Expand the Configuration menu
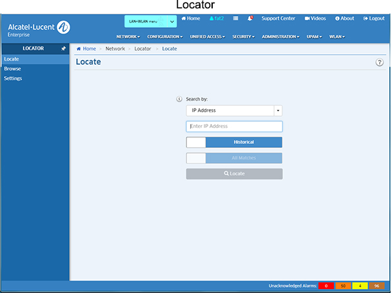The image size is (392, 293). [164, 37]
